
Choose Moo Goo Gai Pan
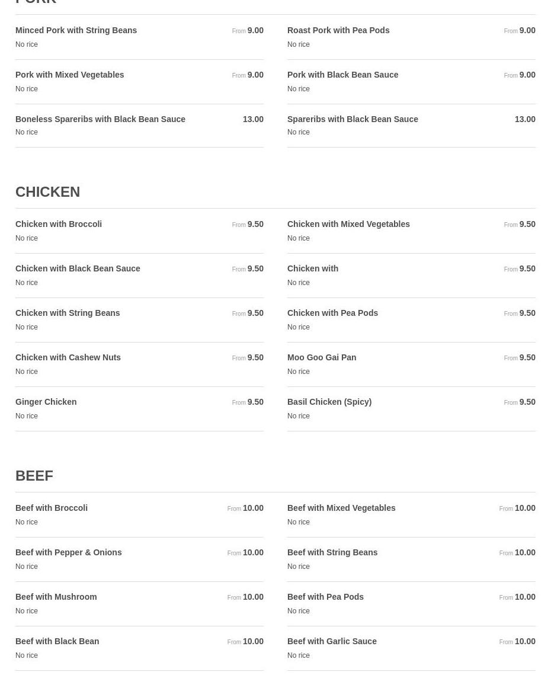[x=411, y=364]
